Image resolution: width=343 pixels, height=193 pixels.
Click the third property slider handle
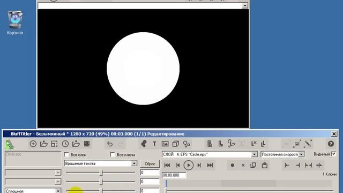pos(101,191)
